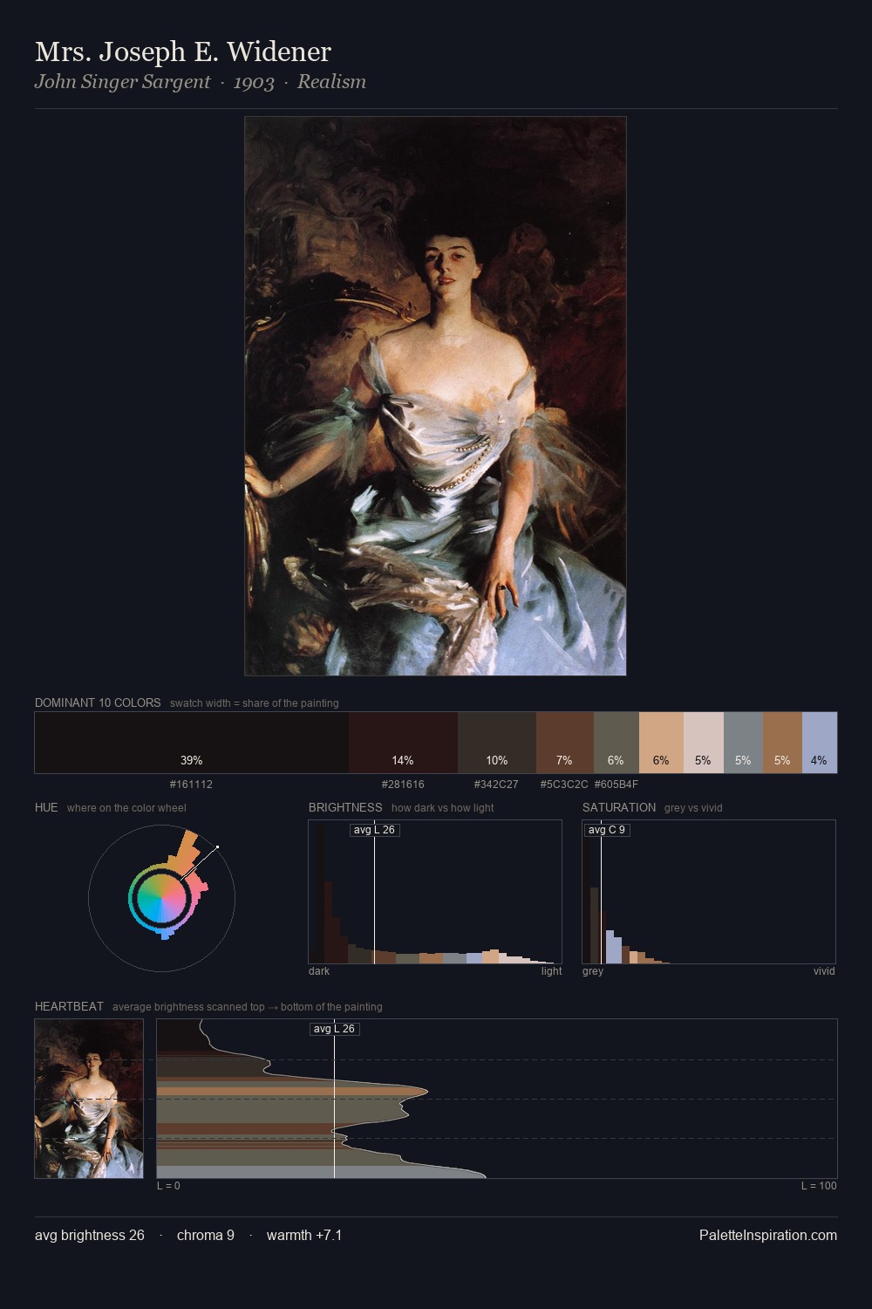Open the PaletteInspiration.com link
This screenshot has height=1309, width=872.
pos(768,1235)
